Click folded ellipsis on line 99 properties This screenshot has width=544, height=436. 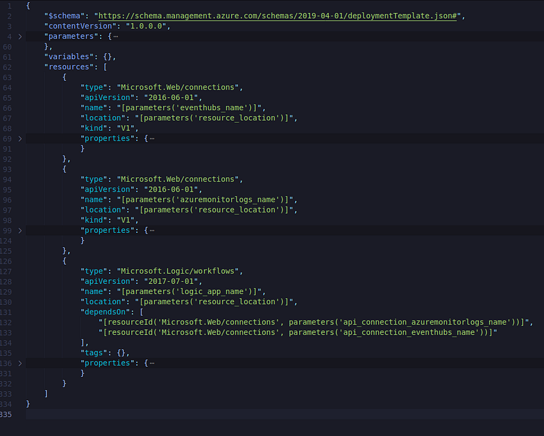(152, 230)
